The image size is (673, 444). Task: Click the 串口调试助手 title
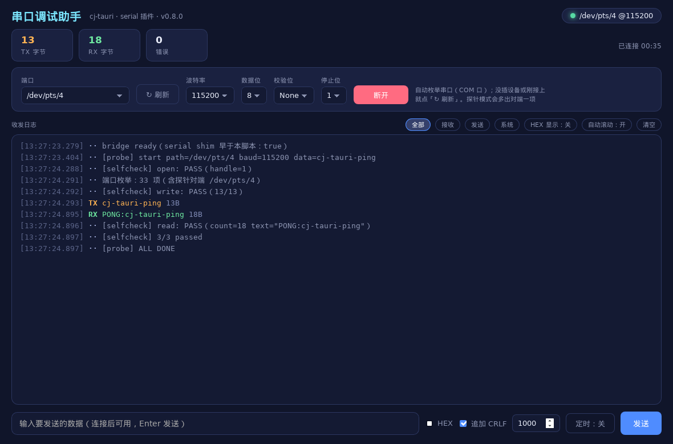pos(46,17)
